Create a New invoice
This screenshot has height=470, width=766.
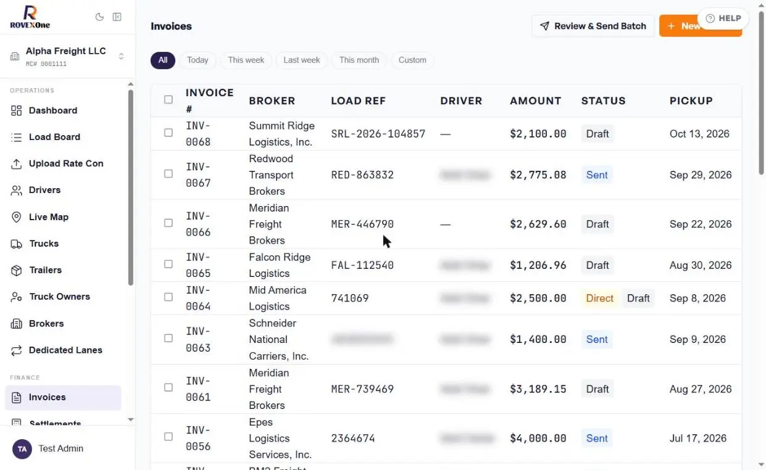pyautogui.click(x=700, y=26)
